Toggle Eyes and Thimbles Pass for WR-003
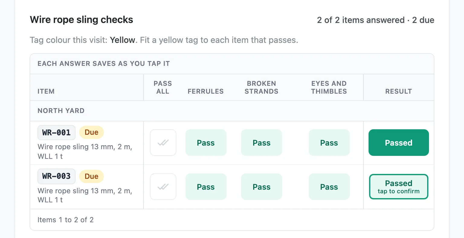This screenshot has width=464, height=238. pyautogui.click(x=329, y=187)
